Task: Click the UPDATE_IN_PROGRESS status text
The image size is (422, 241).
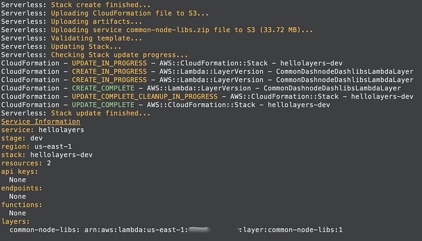Action: point(109,63)
